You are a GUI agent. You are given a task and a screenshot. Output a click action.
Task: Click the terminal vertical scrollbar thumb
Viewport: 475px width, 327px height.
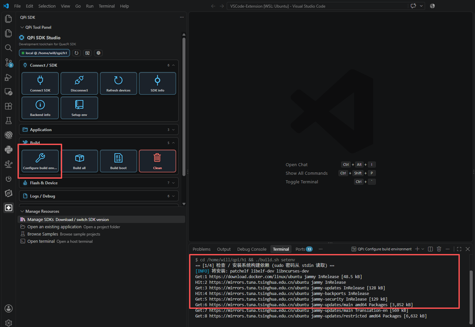[471, 297]
